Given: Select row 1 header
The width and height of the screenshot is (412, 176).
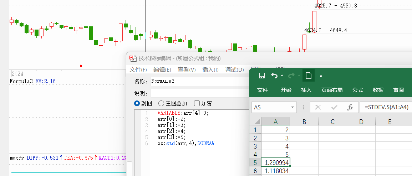Looking at the screenshot, I should coord(255,130).
